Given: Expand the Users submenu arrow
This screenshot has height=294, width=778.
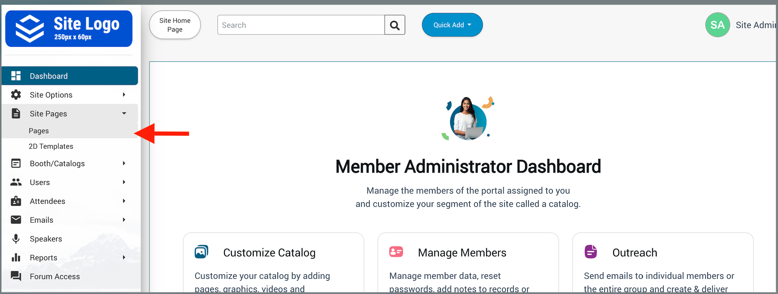Looking at the screenshot, I should click(124, 182).
